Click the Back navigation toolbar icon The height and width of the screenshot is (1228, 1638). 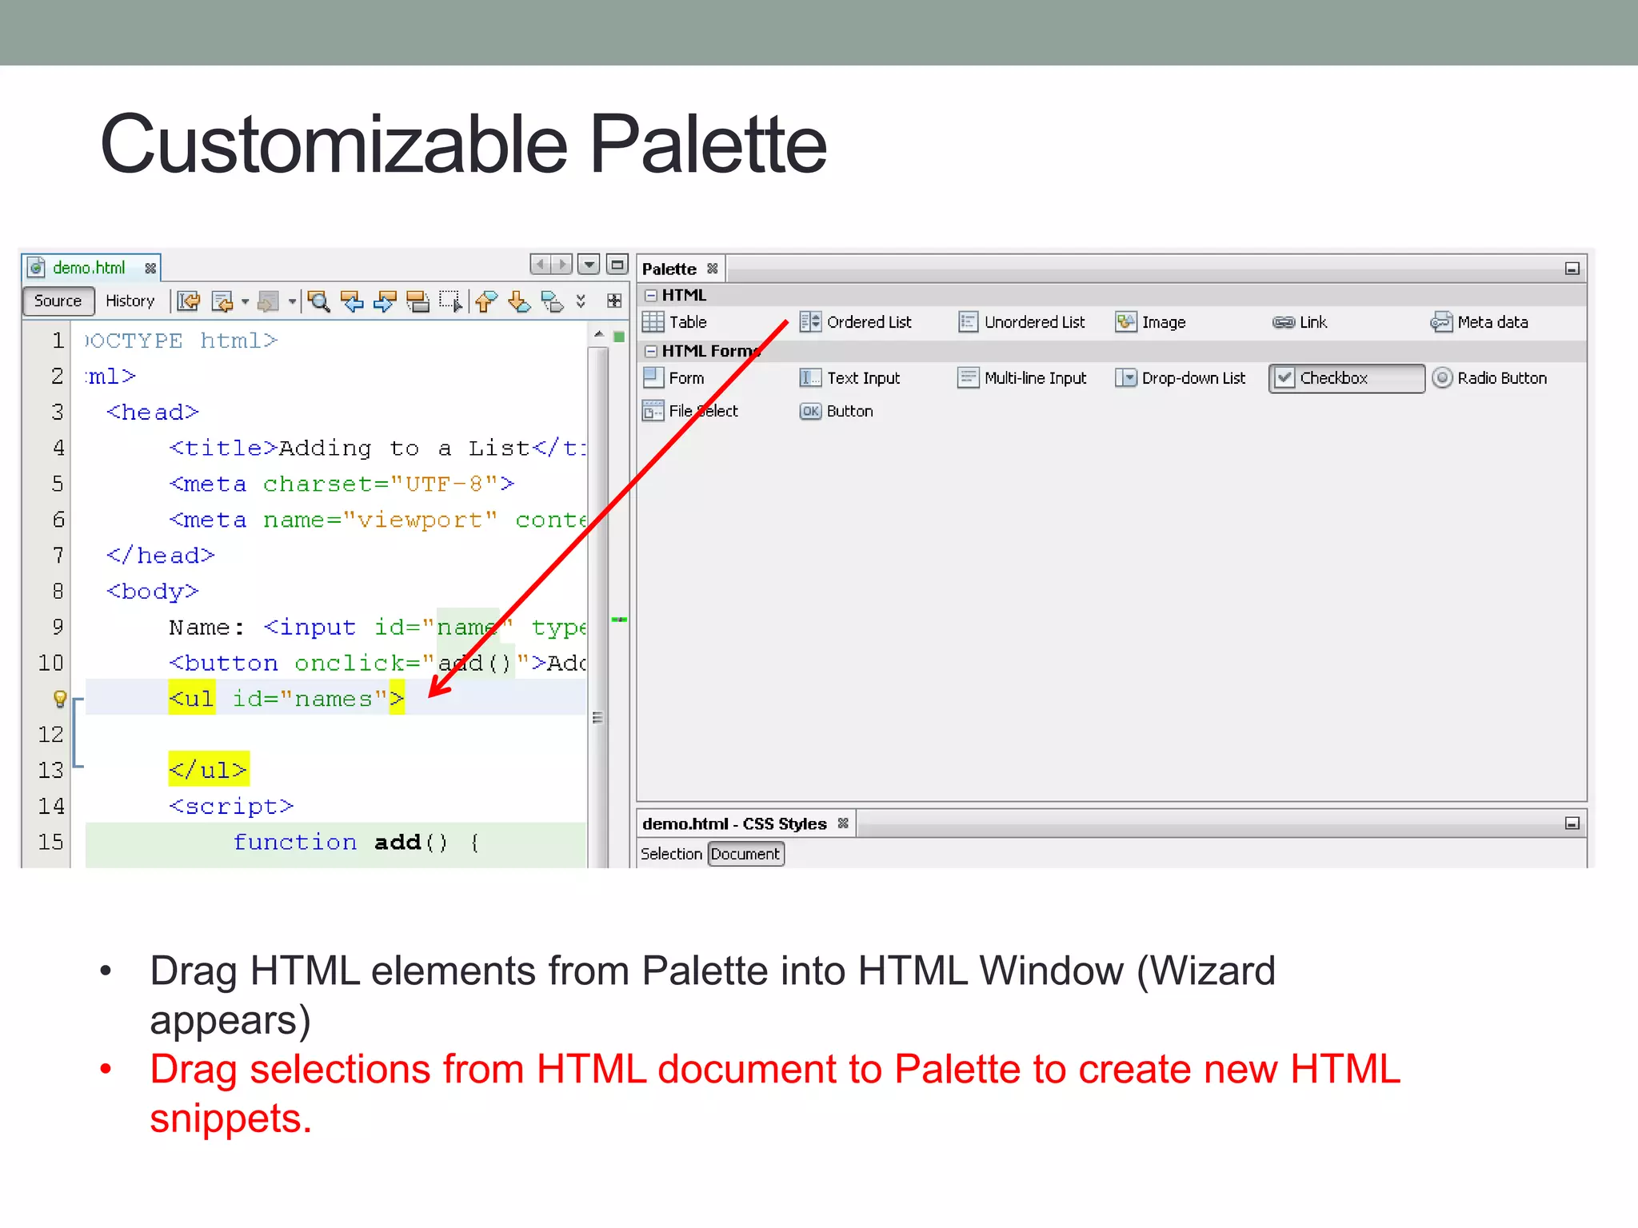[x=222, y=301]
